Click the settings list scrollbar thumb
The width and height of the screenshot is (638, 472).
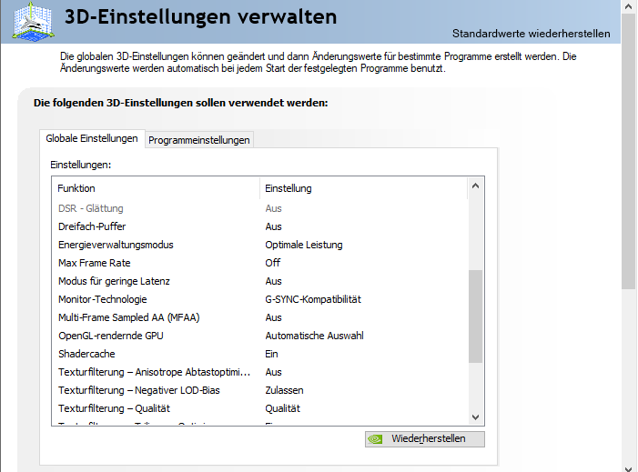(x=475, y=316)
